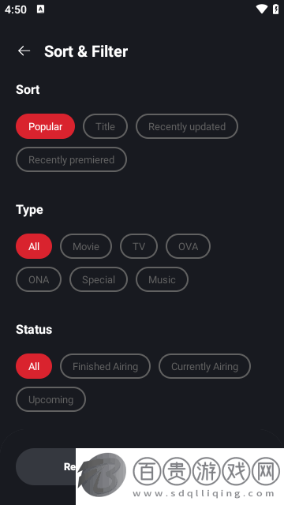This screenshot has width=284, height=505.
Task: Tap the wifi status bar icon
Action: (261, 9)
